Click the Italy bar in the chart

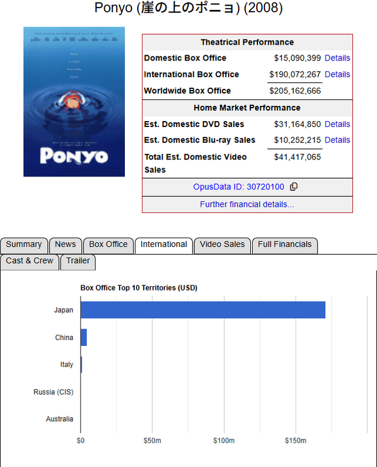(x=81, y=365)
